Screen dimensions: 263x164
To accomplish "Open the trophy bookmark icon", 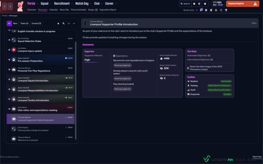I will click(226, 10).
